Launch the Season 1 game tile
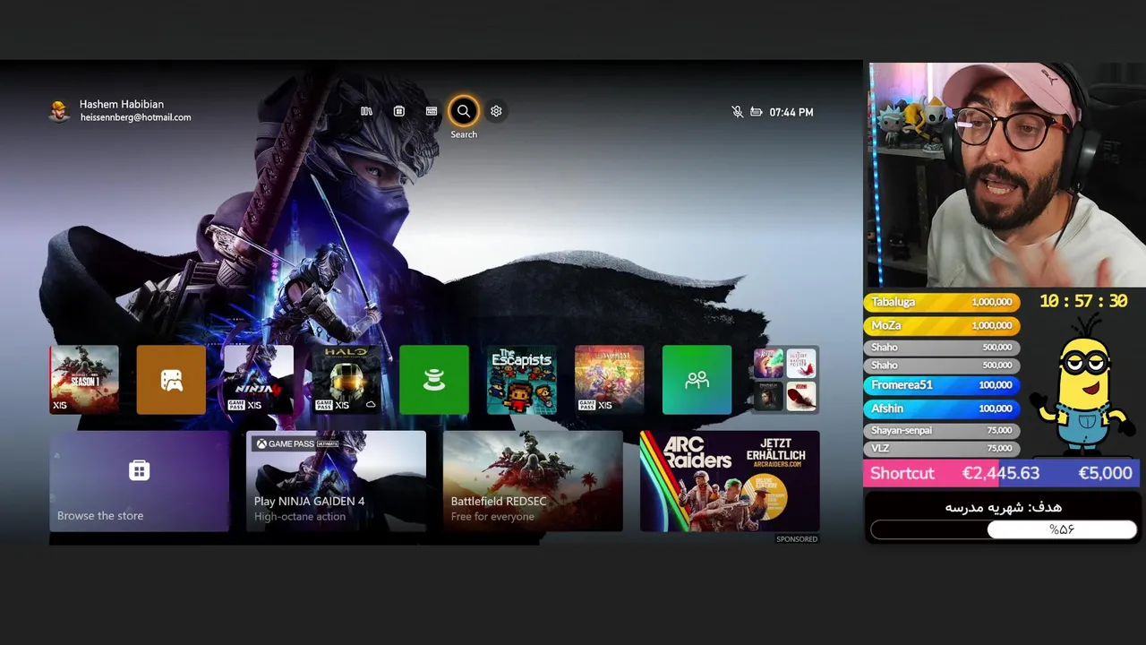The width and height of the screenshot is (1146, 645). pos(84,380)
